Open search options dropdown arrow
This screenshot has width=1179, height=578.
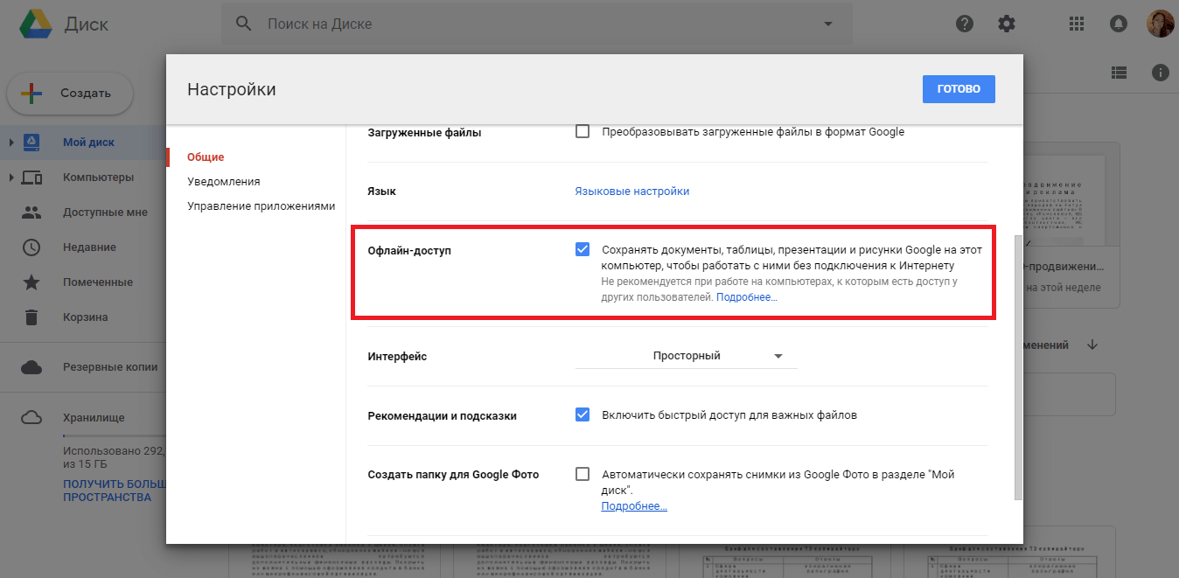827,24
